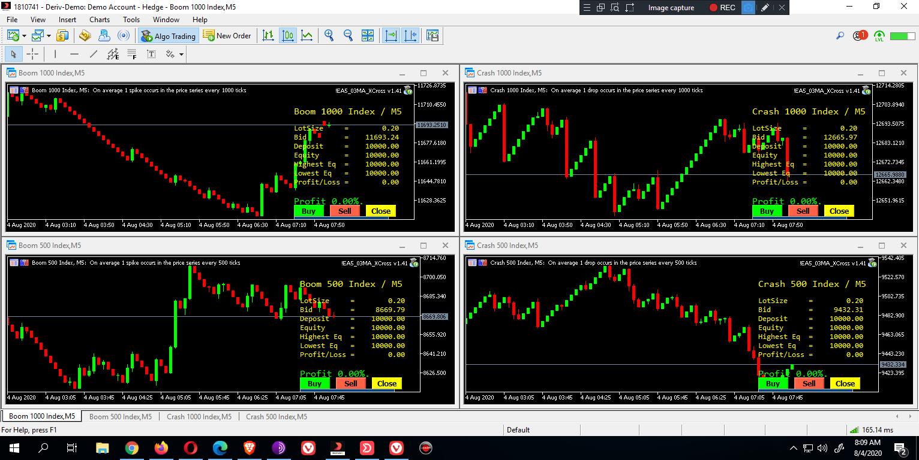
Task: Open the New Chart symbol dropdown
Action: 25,35
